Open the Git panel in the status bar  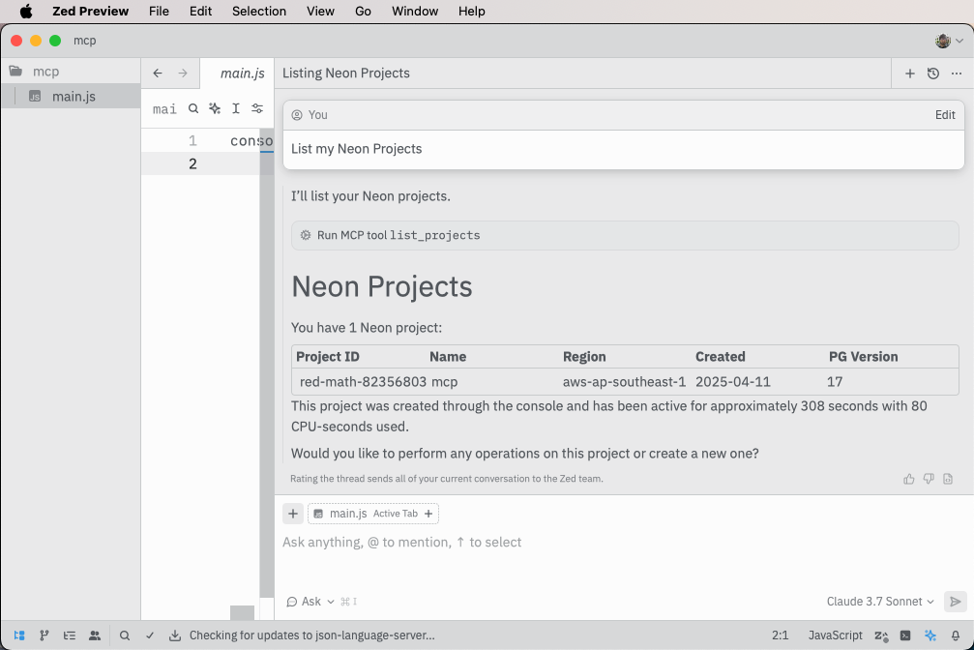43,635
